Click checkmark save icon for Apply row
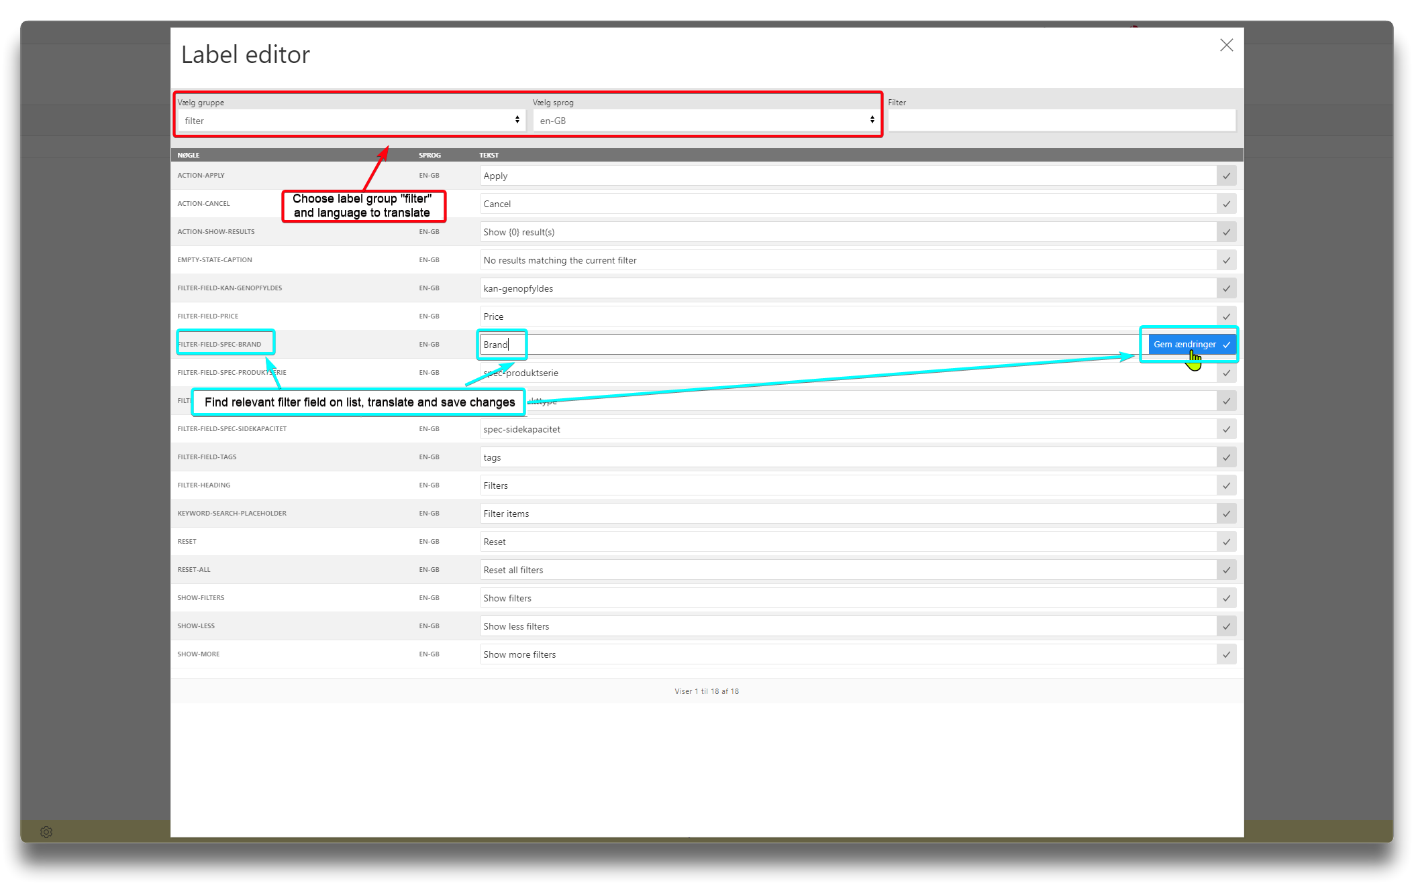Screen dimensions: 1414x885 pos(1226,176)
